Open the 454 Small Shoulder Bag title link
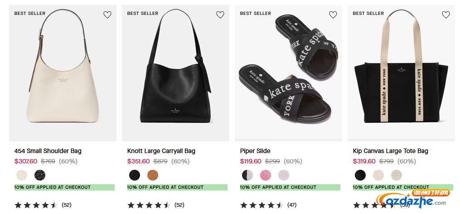 pos(48,151)
